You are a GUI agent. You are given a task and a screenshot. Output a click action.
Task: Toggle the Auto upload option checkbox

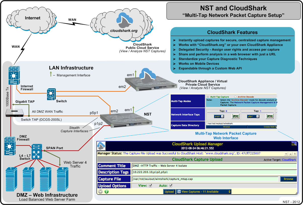(171, 186)
